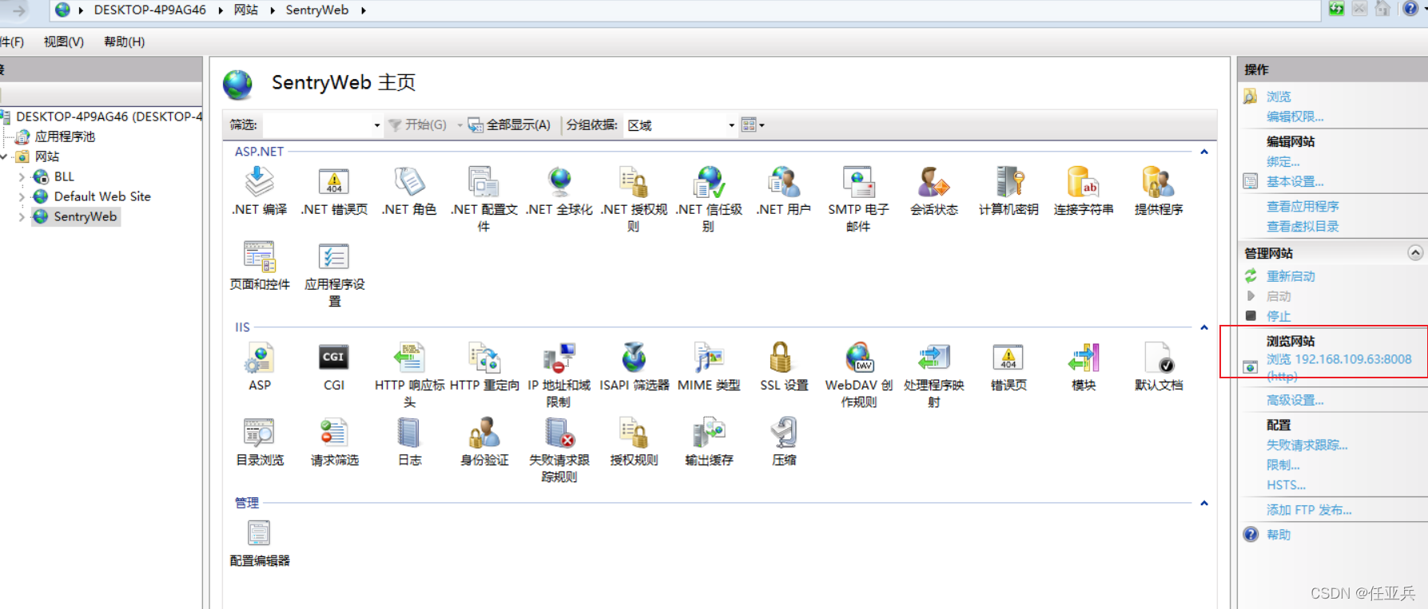Open the HTTP 重定向 feature
Viewport: 1428px width, 609px height.
pyautogui.click(x=483, y=366)
